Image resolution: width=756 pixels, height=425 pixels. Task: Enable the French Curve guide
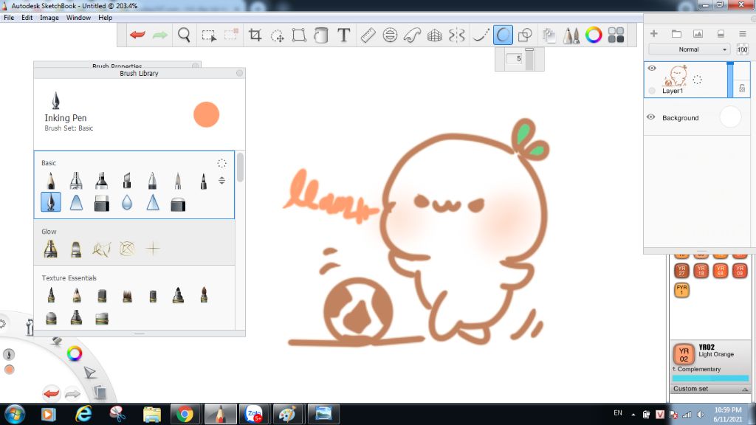tap(412, 35)
